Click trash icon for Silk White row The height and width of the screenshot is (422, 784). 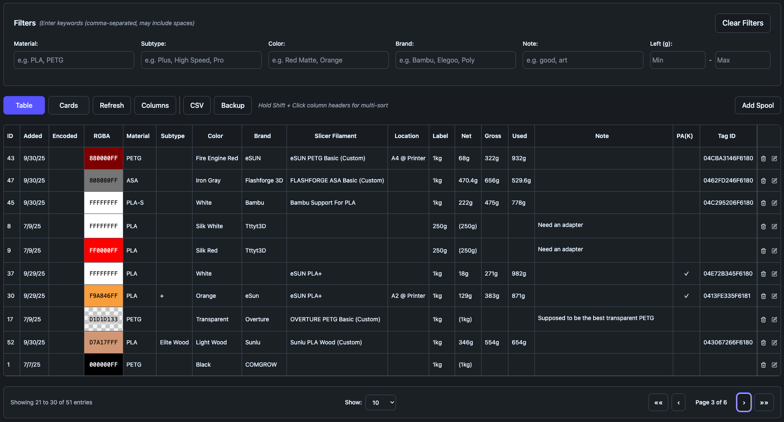[x=763, y=227]
